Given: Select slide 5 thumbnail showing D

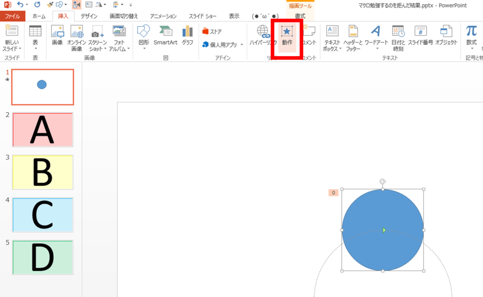Looking at the screenshot, I should pyautogui.click(x=42, y=257).
